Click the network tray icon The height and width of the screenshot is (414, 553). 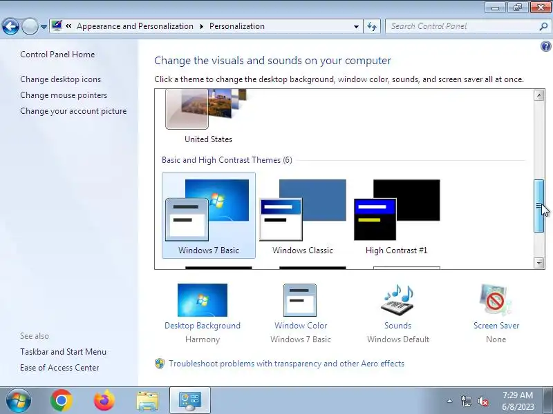pyautogui.click(x=466, y=401)
